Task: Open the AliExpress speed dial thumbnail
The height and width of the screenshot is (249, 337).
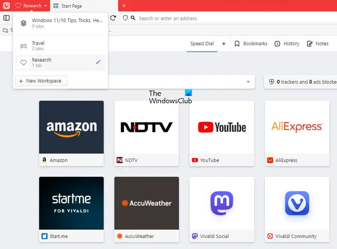Action: [x=297, y=127]
